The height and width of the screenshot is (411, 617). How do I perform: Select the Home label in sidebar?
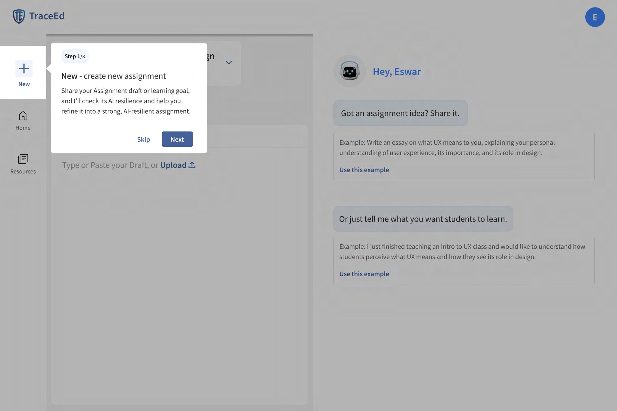pyautogui.click(x=23, y=128)
